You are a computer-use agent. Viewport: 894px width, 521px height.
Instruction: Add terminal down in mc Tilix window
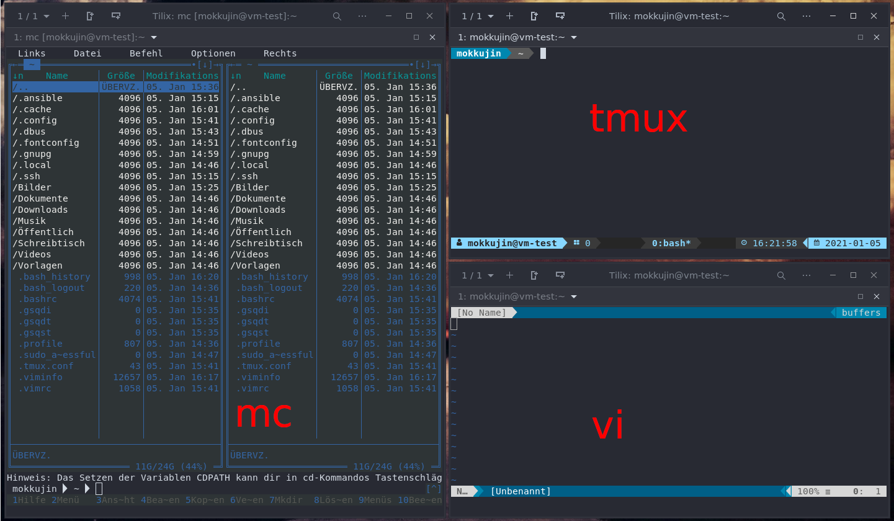click(116, 16)
